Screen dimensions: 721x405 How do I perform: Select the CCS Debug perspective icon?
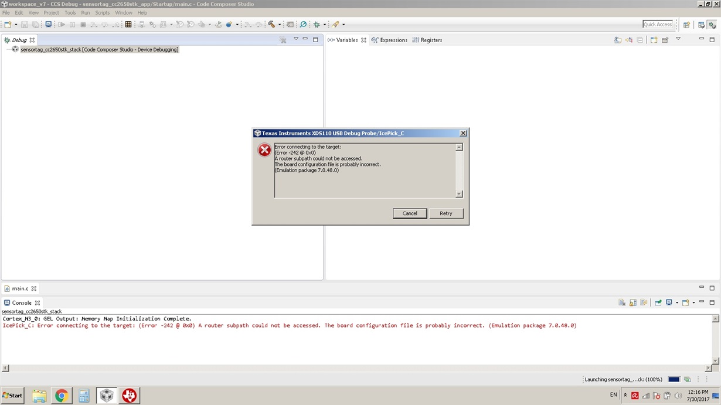coord(712,25)
